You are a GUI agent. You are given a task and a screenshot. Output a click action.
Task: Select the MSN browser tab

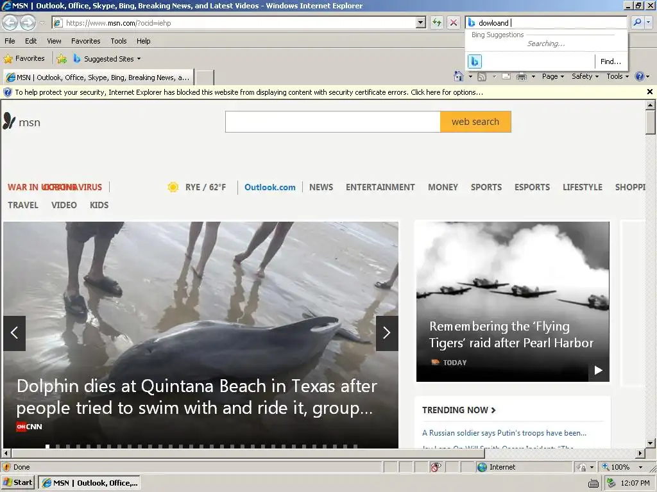coord(98,78)
